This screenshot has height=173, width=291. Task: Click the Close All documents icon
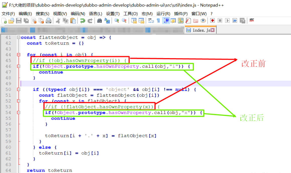(x=41, y=21)
